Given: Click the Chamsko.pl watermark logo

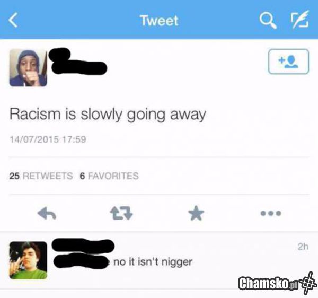Looking at the screenshot, I should pos(277,283).
